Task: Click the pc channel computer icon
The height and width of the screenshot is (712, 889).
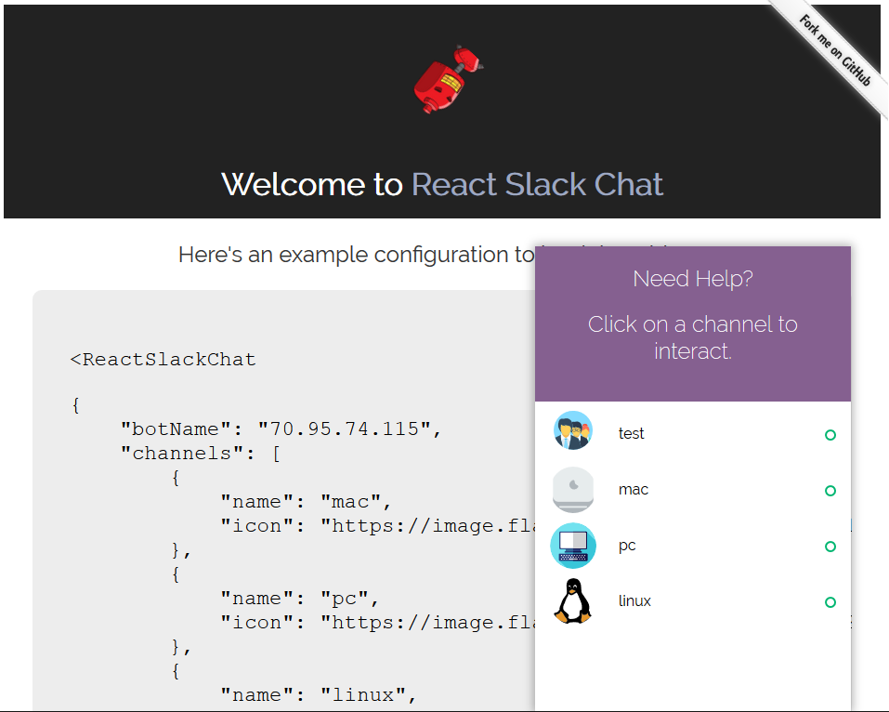Action: 573,546
